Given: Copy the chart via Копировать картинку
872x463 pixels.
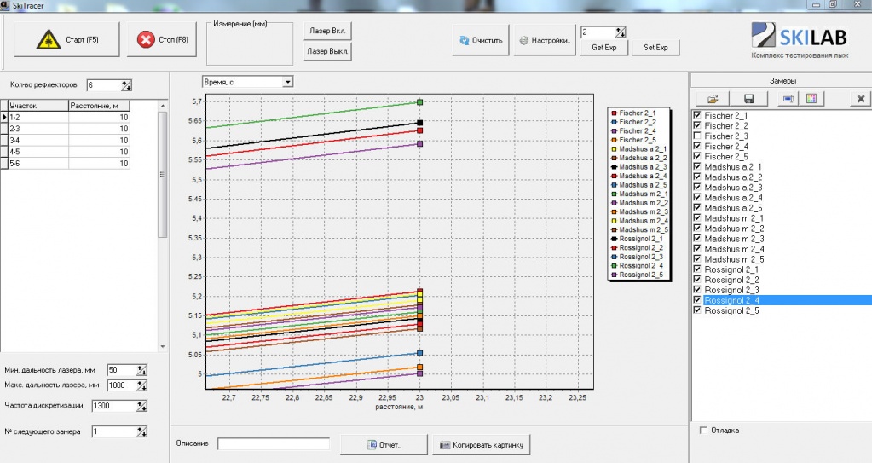Looking at the screenshot, I should 481,444.
